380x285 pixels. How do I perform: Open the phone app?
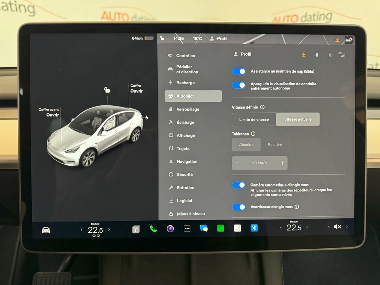tap(153, 229)
